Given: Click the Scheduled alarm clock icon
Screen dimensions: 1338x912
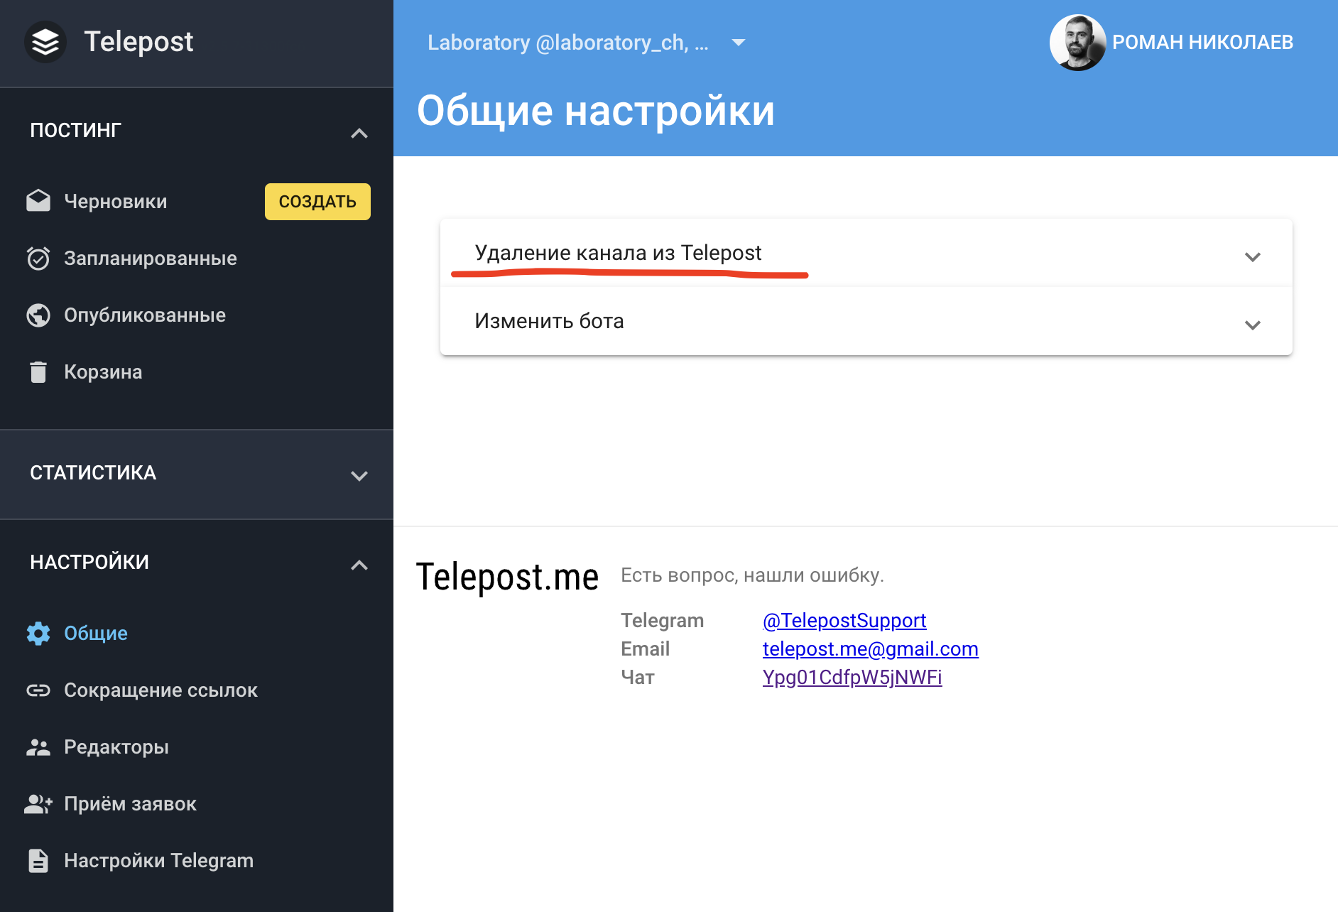Looking at the screenshot, I should (x=38, y=258).
